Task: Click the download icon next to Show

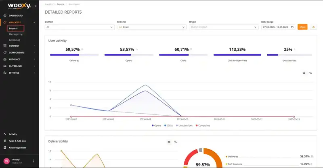Action: (x=313, y=27)
